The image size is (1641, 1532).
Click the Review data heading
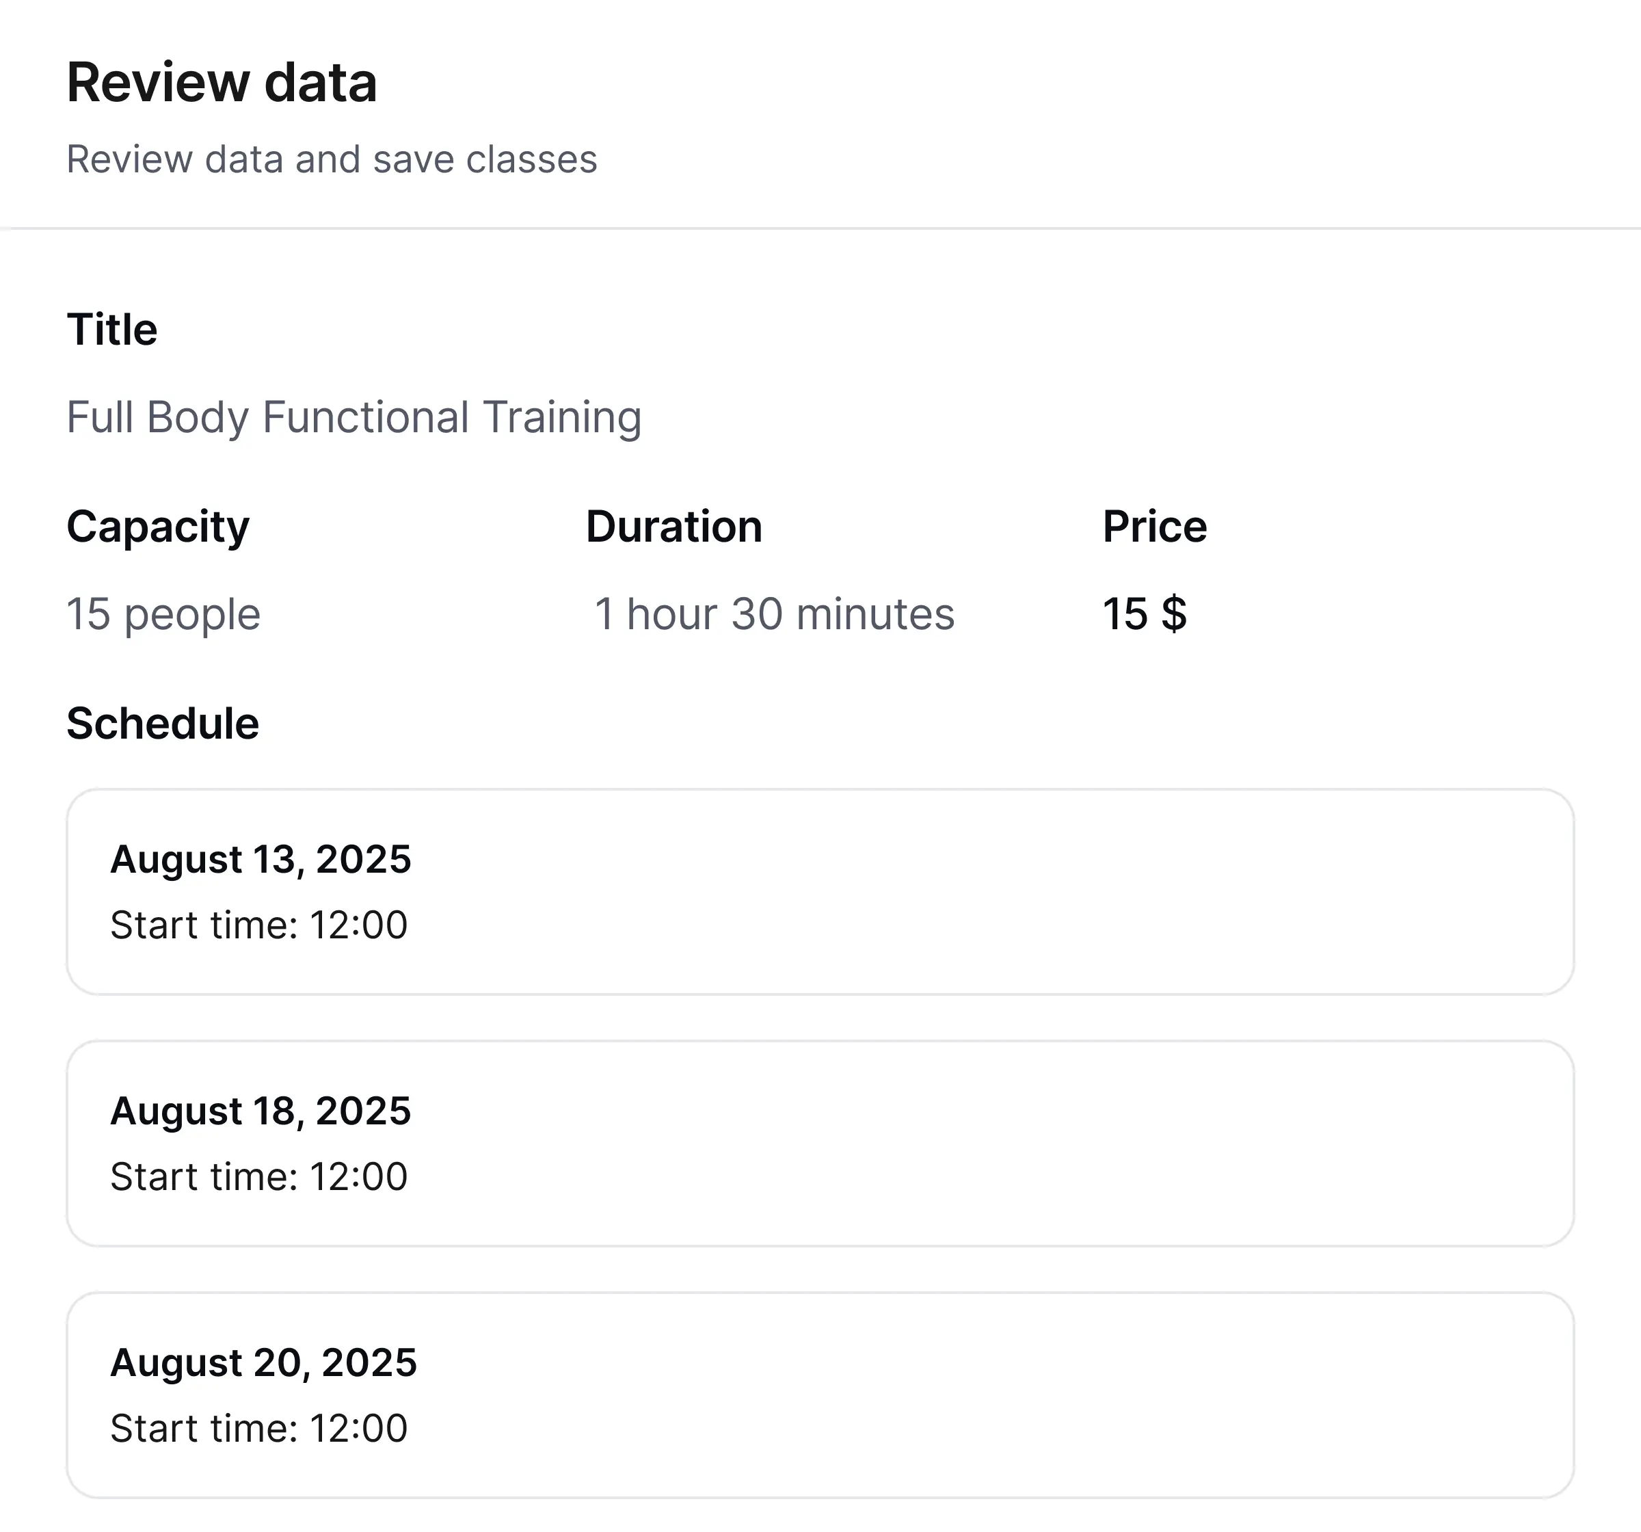point(222,83)
